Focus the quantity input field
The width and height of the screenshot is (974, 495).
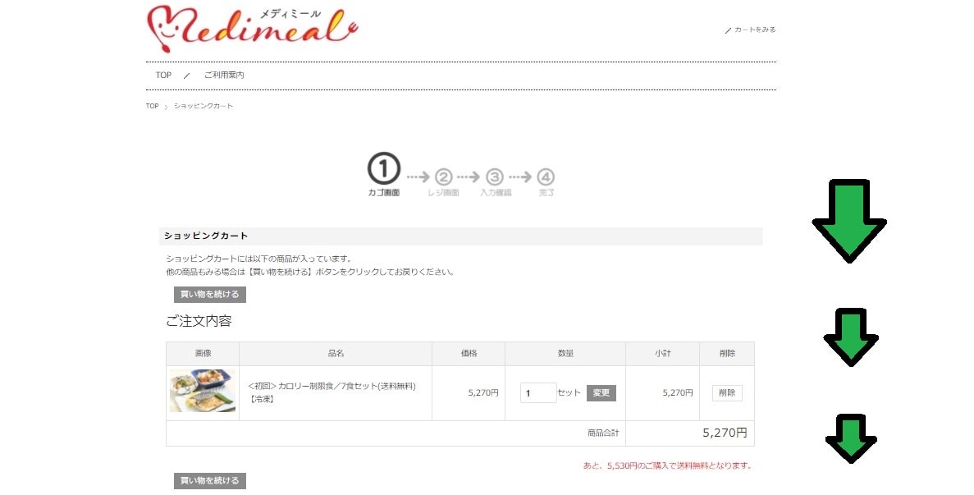(538, 392)
